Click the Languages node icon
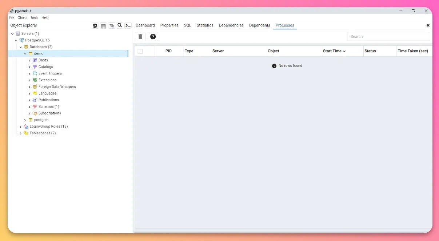 [x=35, y=93]
